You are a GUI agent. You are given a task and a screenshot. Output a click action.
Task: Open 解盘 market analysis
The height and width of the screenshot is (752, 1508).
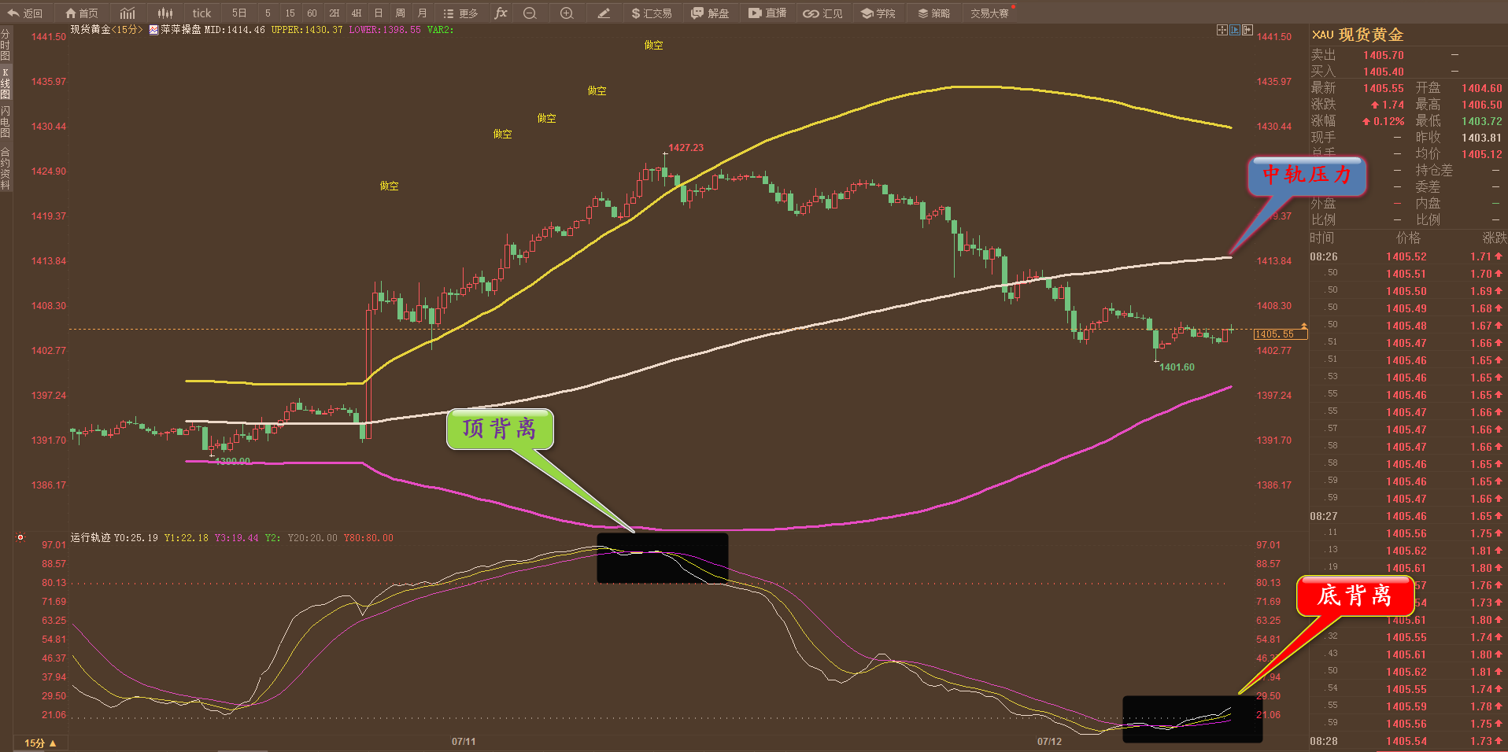coord(710,13)
